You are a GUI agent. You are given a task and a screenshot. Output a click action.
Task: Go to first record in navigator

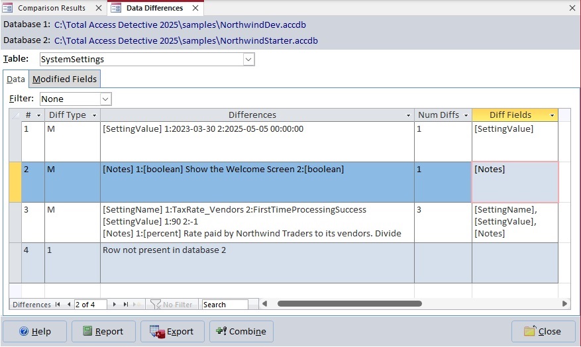pos(58,305)
